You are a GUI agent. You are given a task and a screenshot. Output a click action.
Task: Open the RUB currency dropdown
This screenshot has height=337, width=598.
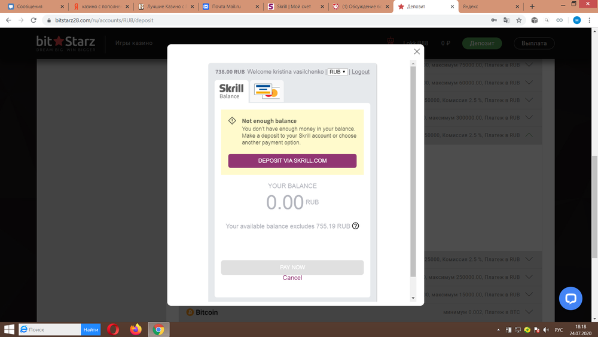337,72
